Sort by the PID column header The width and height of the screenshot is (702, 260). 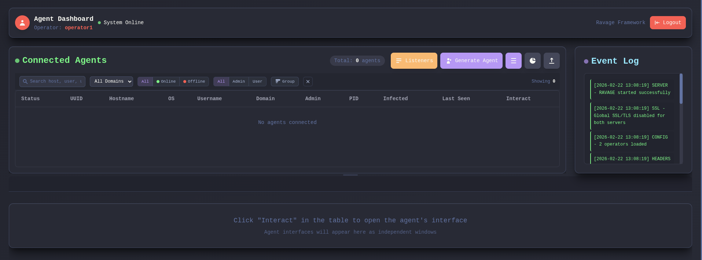tap(354, 99)
